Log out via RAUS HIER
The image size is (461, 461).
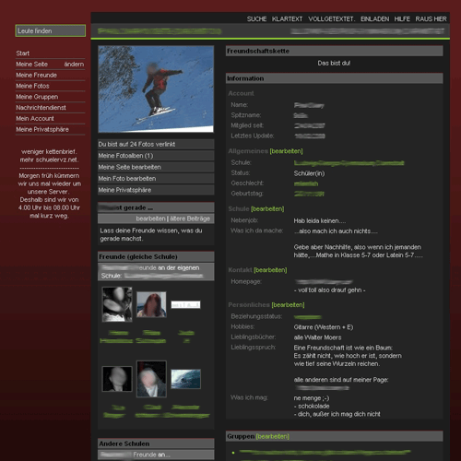(x=431, y=19)
